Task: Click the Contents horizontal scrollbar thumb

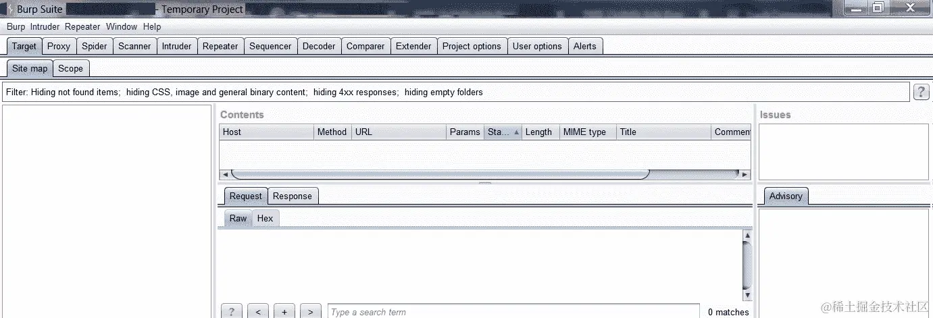Action: pyautogui.click(x=440, y=174)
